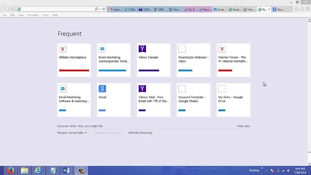
Task: Open network signal tray icon
Action: coord(283,171)
